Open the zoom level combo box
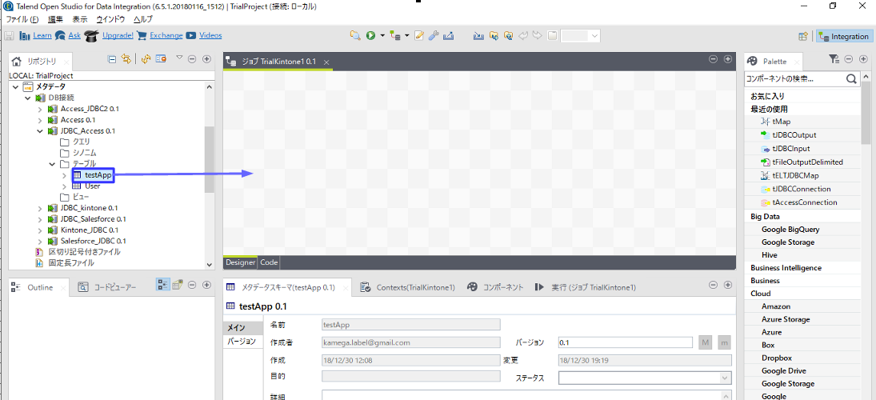The image size is (876, 400). click(581, 36)
